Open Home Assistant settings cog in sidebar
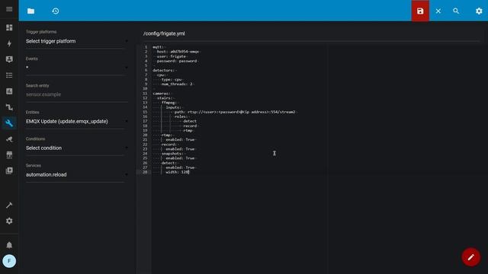The image size is (488, 274). [9, 221]
